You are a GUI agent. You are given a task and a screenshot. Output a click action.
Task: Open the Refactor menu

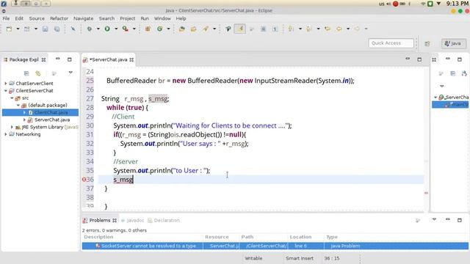click(59, 18)
